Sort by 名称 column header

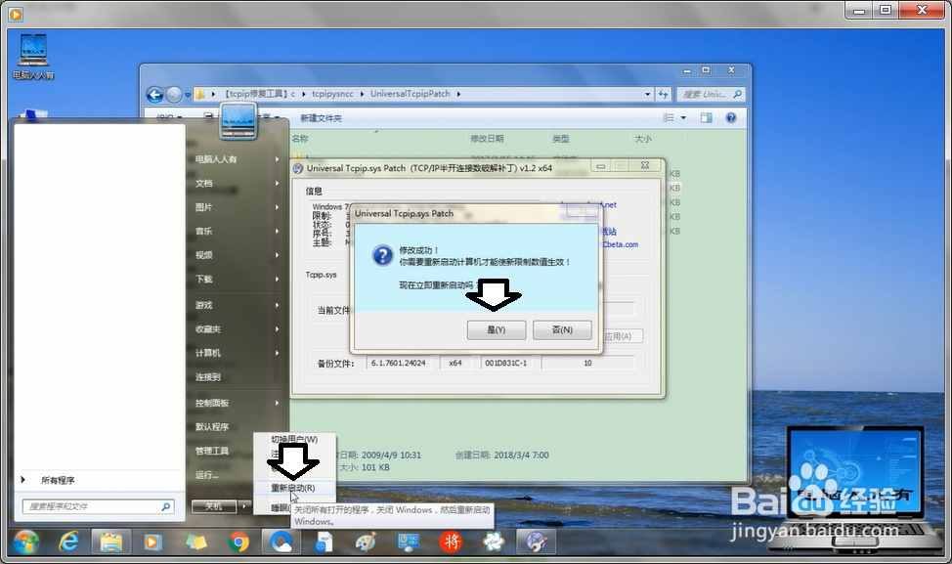300,139
